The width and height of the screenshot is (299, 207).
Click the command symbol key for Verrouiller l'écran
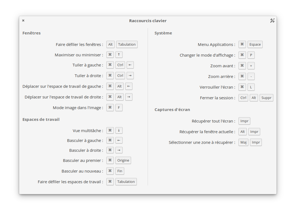[242, 87]
